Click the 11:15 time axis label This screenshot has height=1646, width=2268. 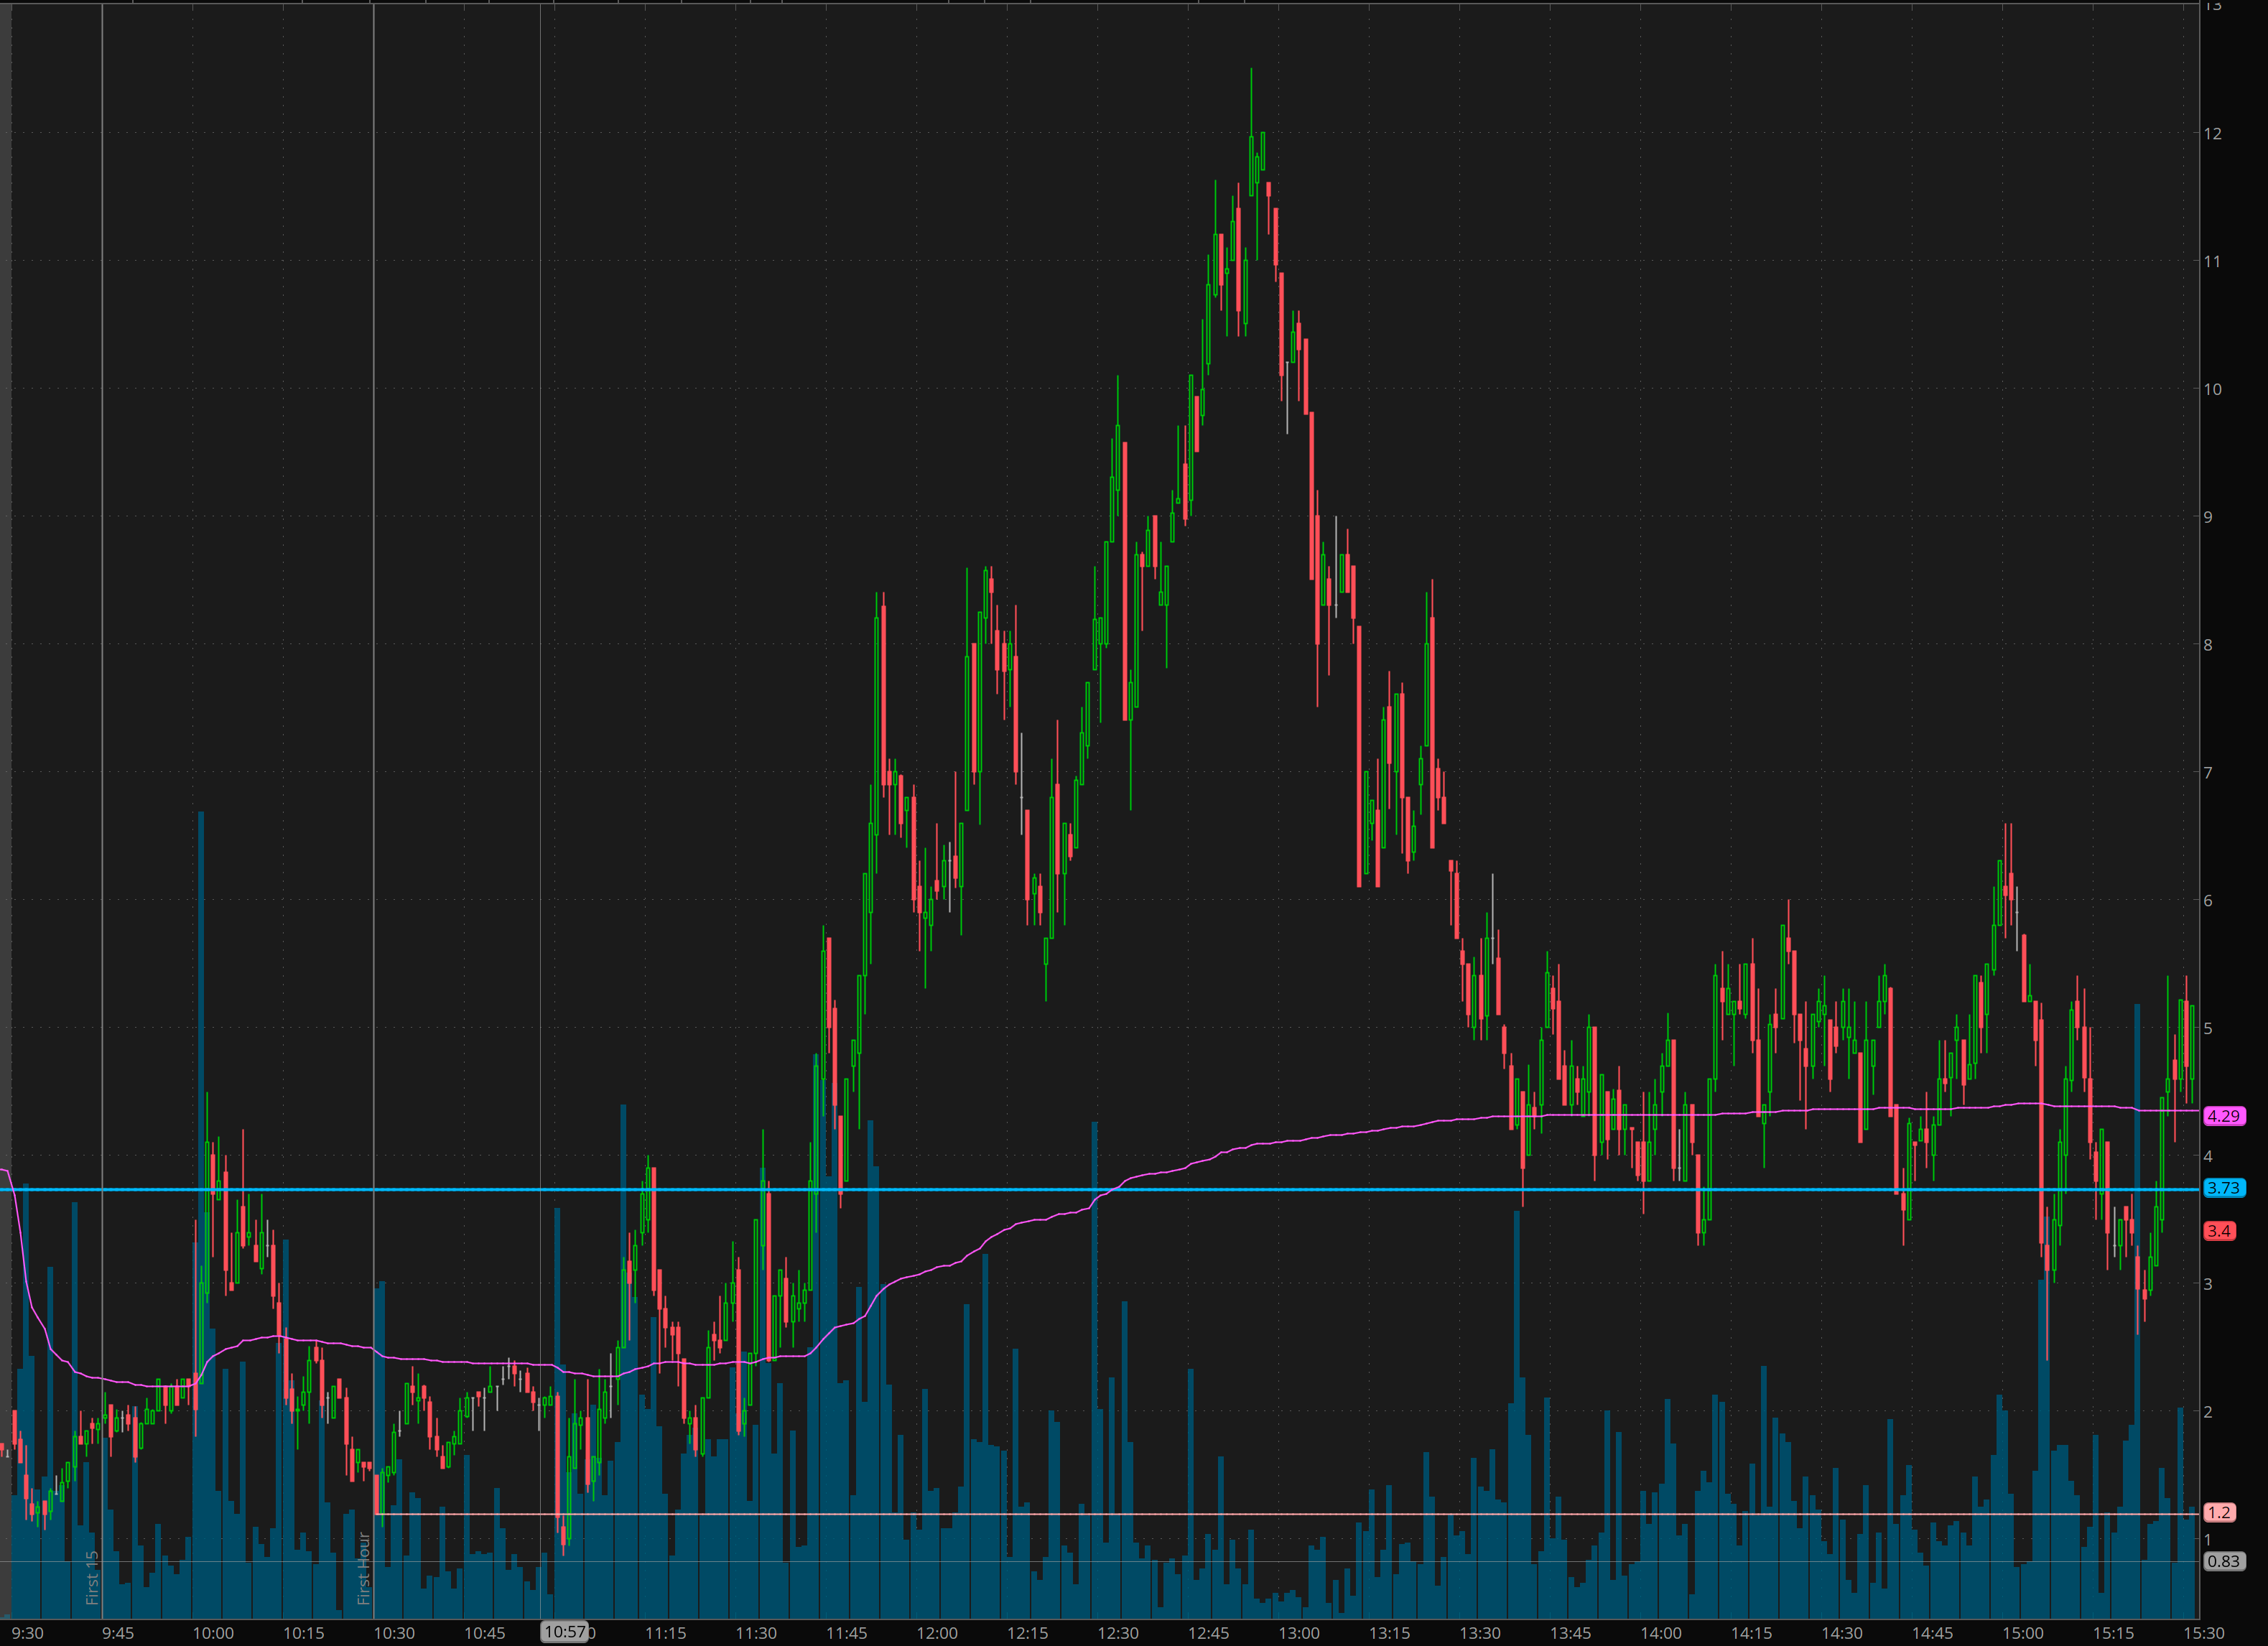click(665, 1633)
